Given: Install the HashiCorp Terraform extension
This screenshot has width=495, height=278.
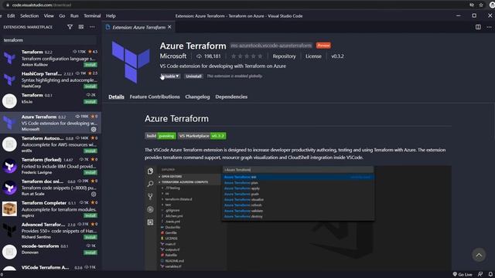Looking at the screenshot, I should 90,86.
